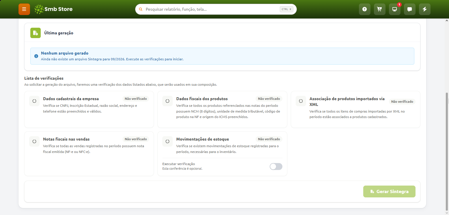Click the Última geração title
This screenshot has height=215, width=449.
coord(59,33)
